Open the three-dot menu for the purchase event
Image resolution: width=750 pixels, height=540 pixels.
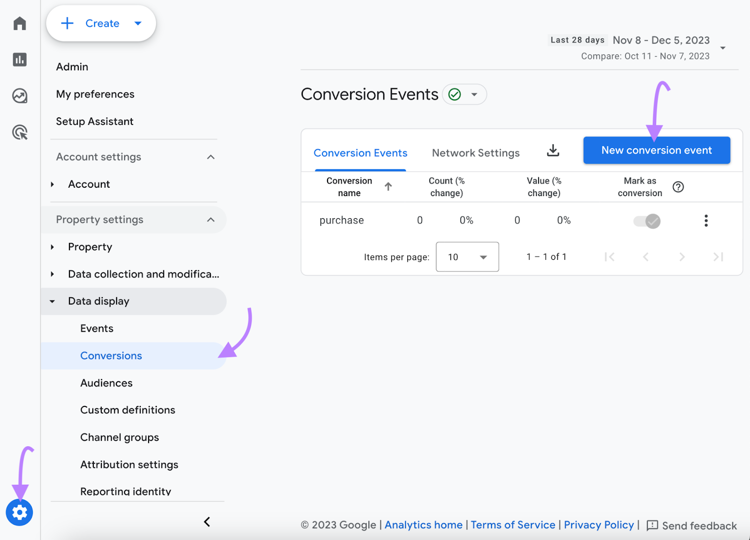click(x=706, y=221)
